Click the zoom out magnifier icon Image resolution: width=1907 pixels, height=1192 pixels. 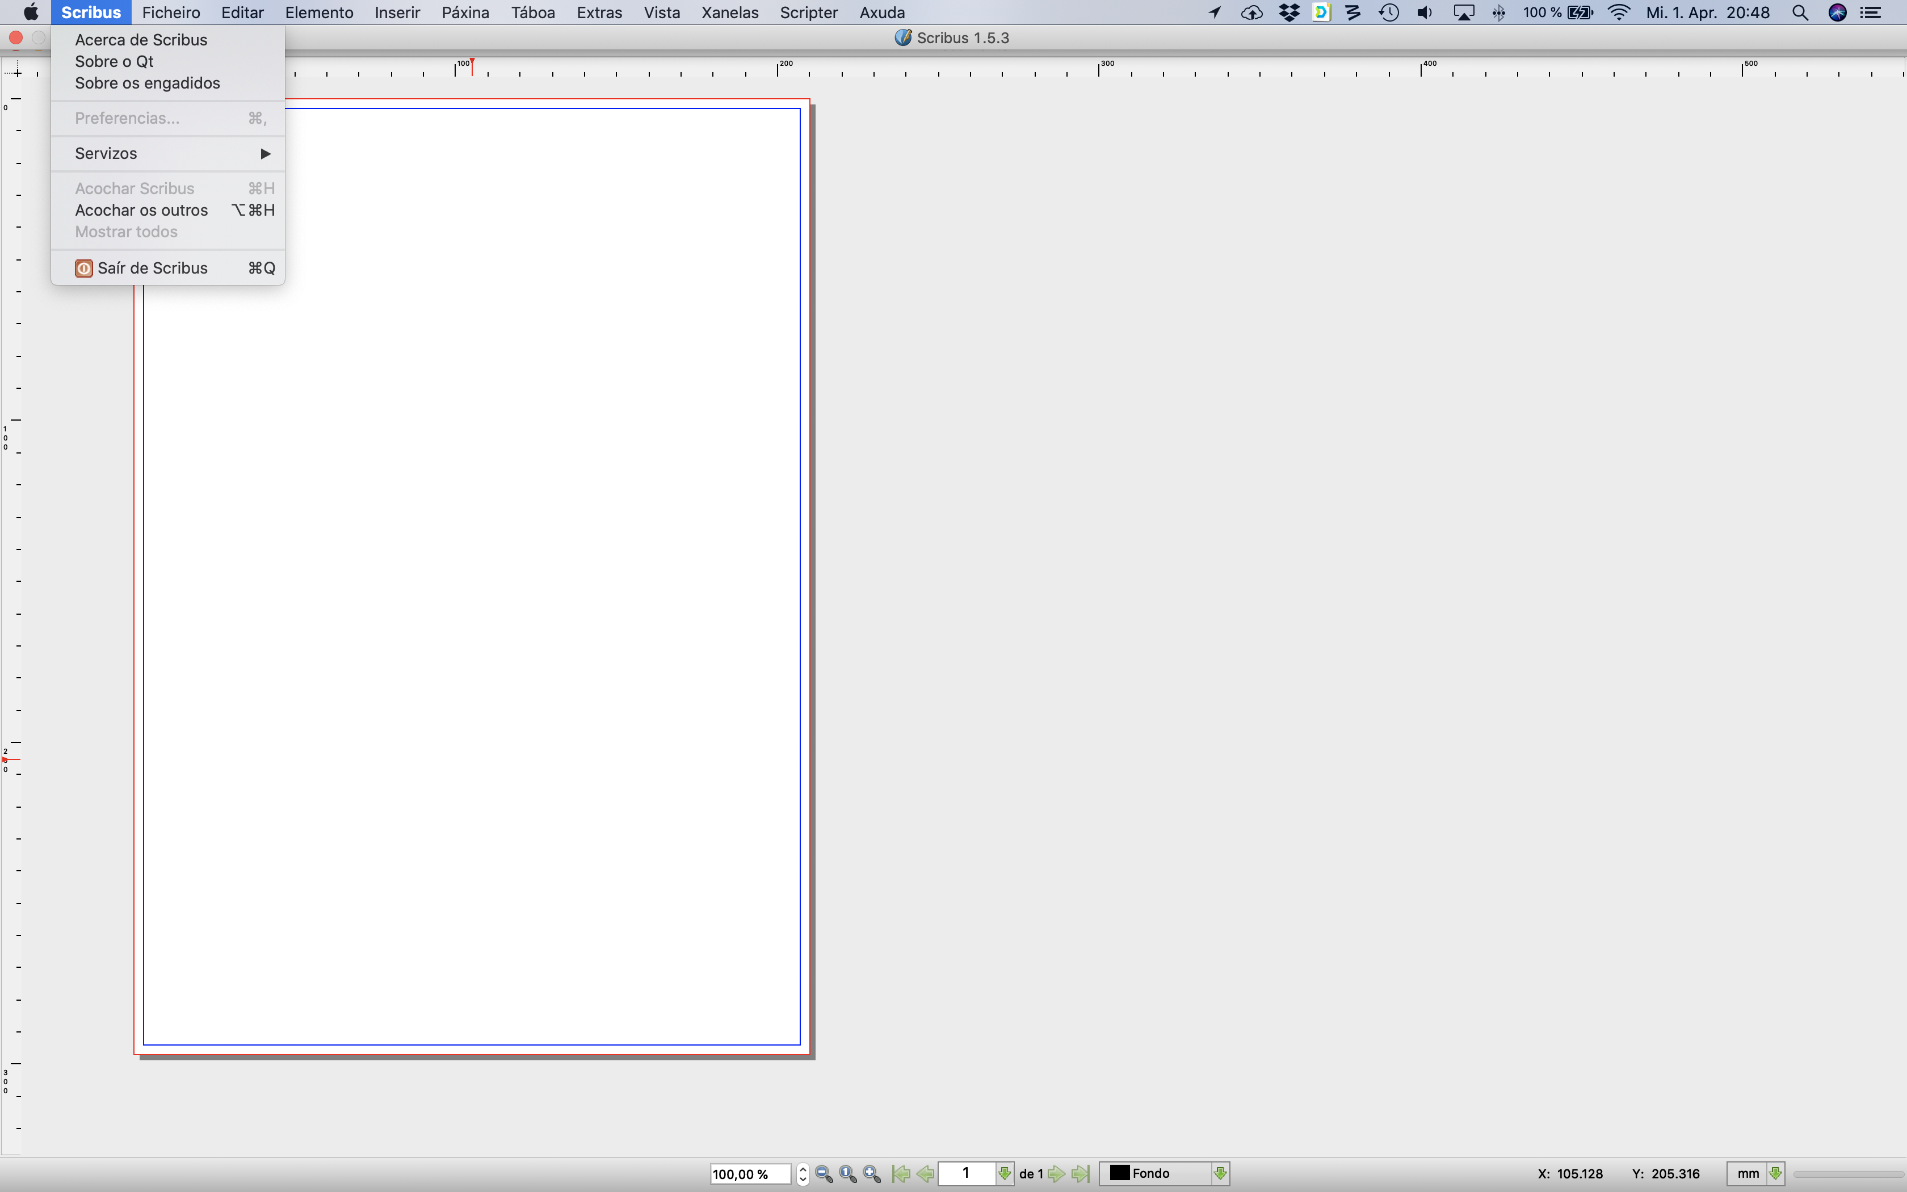click(x=824, y=1173)
